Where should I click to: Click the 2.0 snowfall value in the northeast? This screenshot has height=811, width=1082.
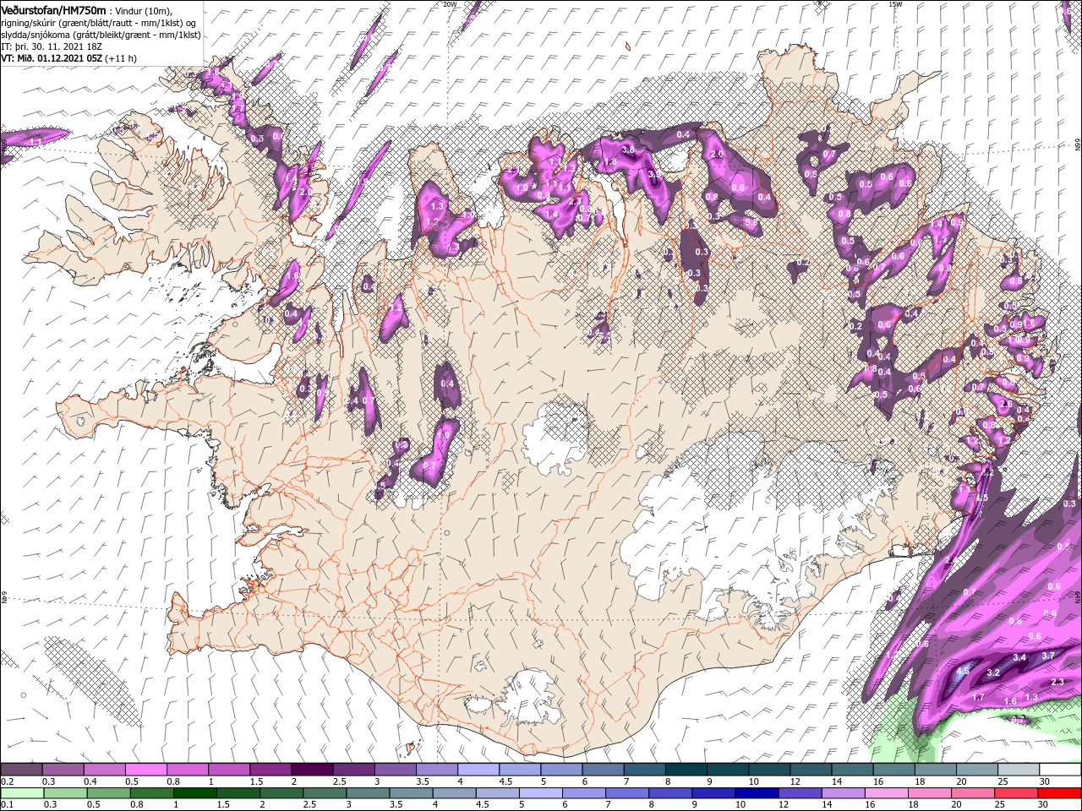click(717, 155)
